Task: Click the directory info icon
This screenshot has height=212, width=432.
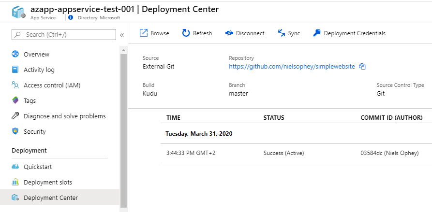Action: pos(71,18)
